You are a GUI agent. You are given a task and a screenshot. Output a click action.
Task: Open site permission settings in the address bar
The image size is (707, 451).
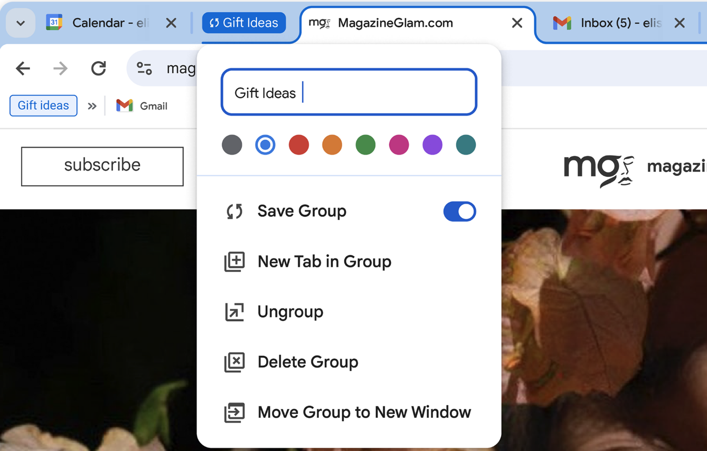point(144,68)
